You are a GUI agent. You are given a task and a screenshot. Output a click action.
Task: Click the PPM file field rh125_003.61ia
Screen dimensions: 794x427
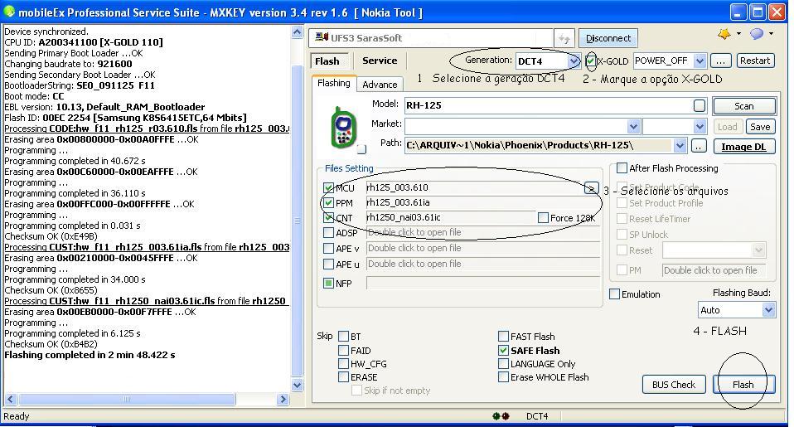click(482, 202)
